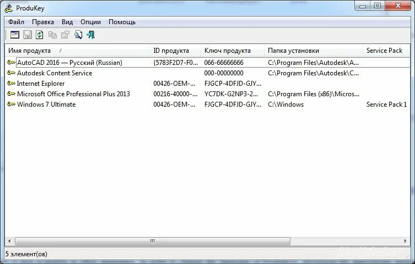The image size is (415, 264).
Task: Click the Refresh toolbar icon
Action: [40, 35]
